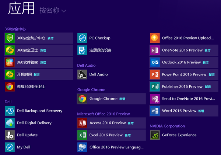Image resolution: width=221 pixels, height=155 pixels.
Task: Open the Excel 2016 Preview icon
Action: click(x=82, y=135)
